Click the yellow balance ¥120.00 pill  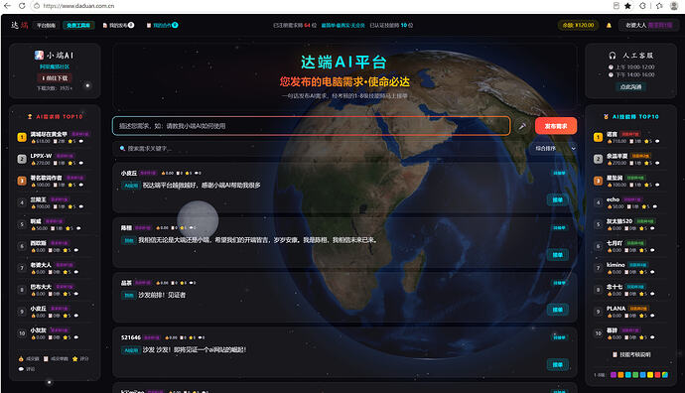pos(578,26)
